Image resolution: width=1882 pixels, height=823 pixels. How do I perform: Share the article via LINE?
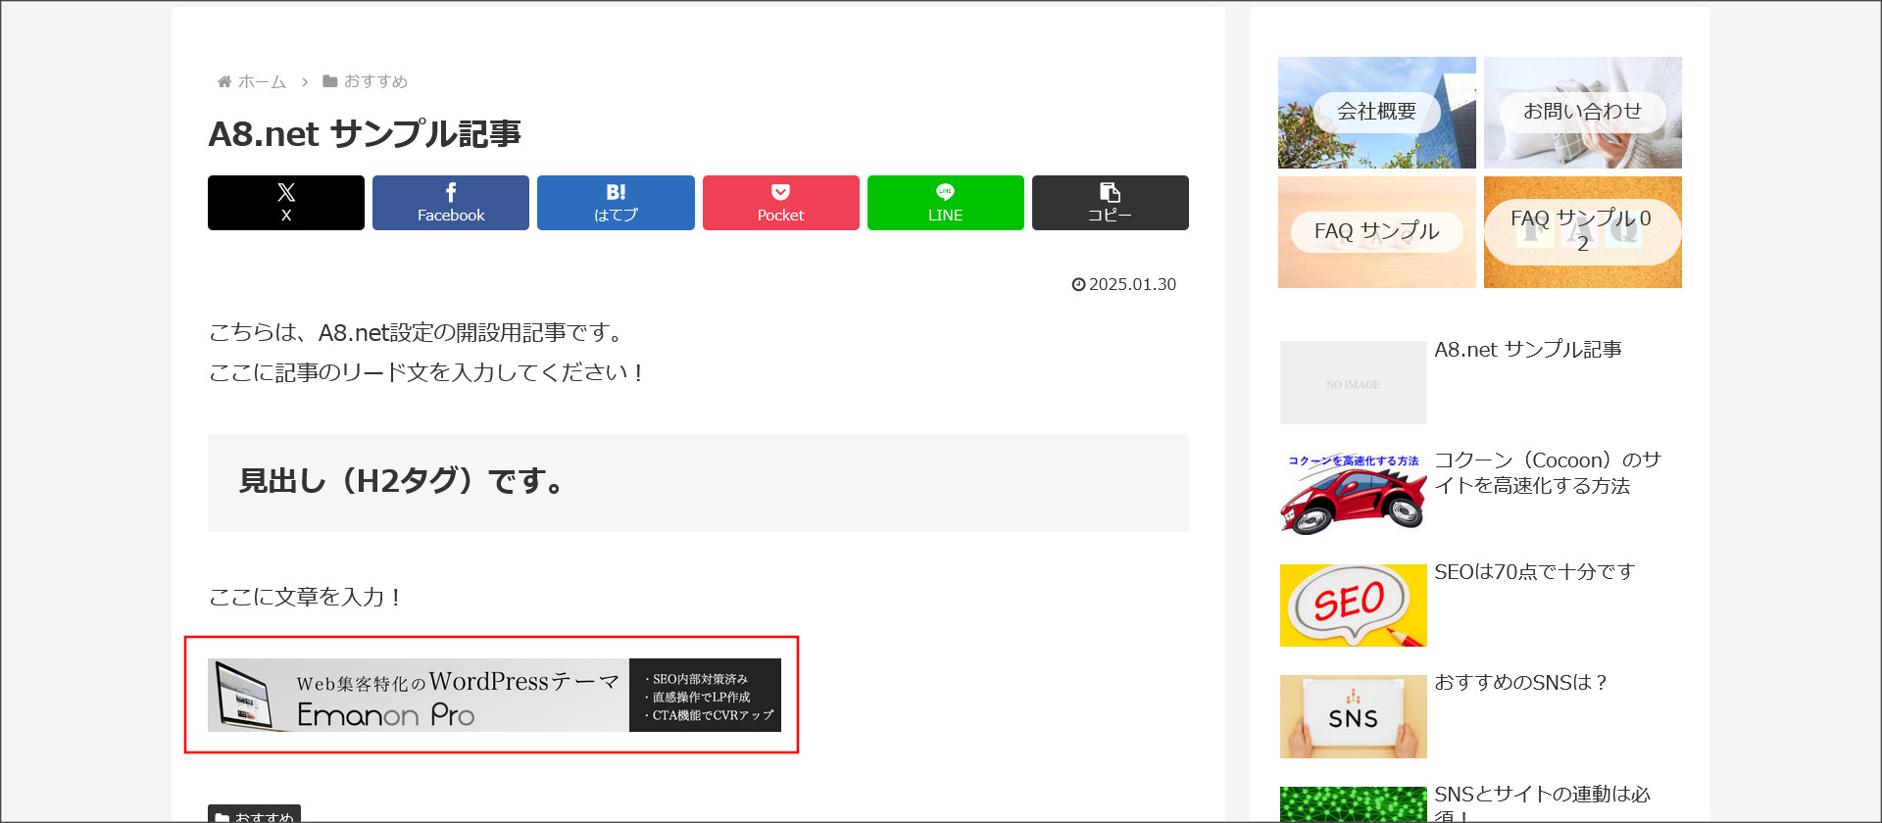click(946, 203)
